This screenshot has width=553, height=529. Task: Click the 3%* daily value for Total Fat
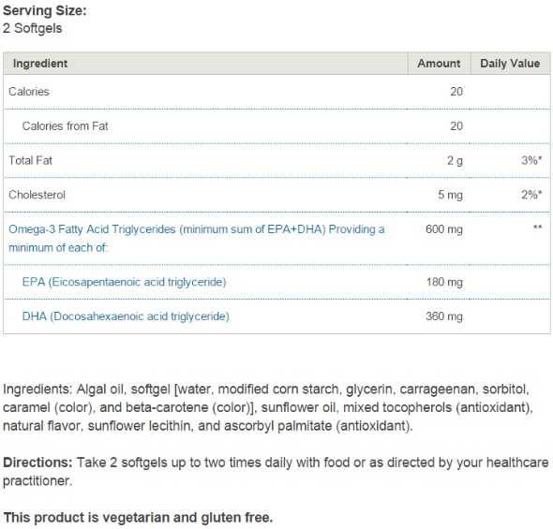(x=531, y=161)
